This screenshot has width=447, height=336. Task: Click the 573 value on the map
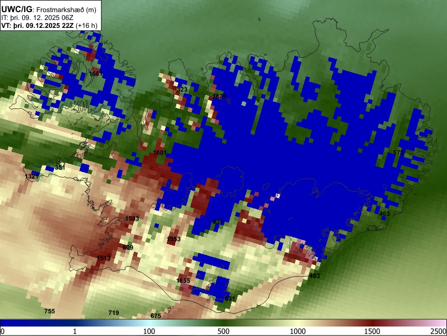(398, 152)
